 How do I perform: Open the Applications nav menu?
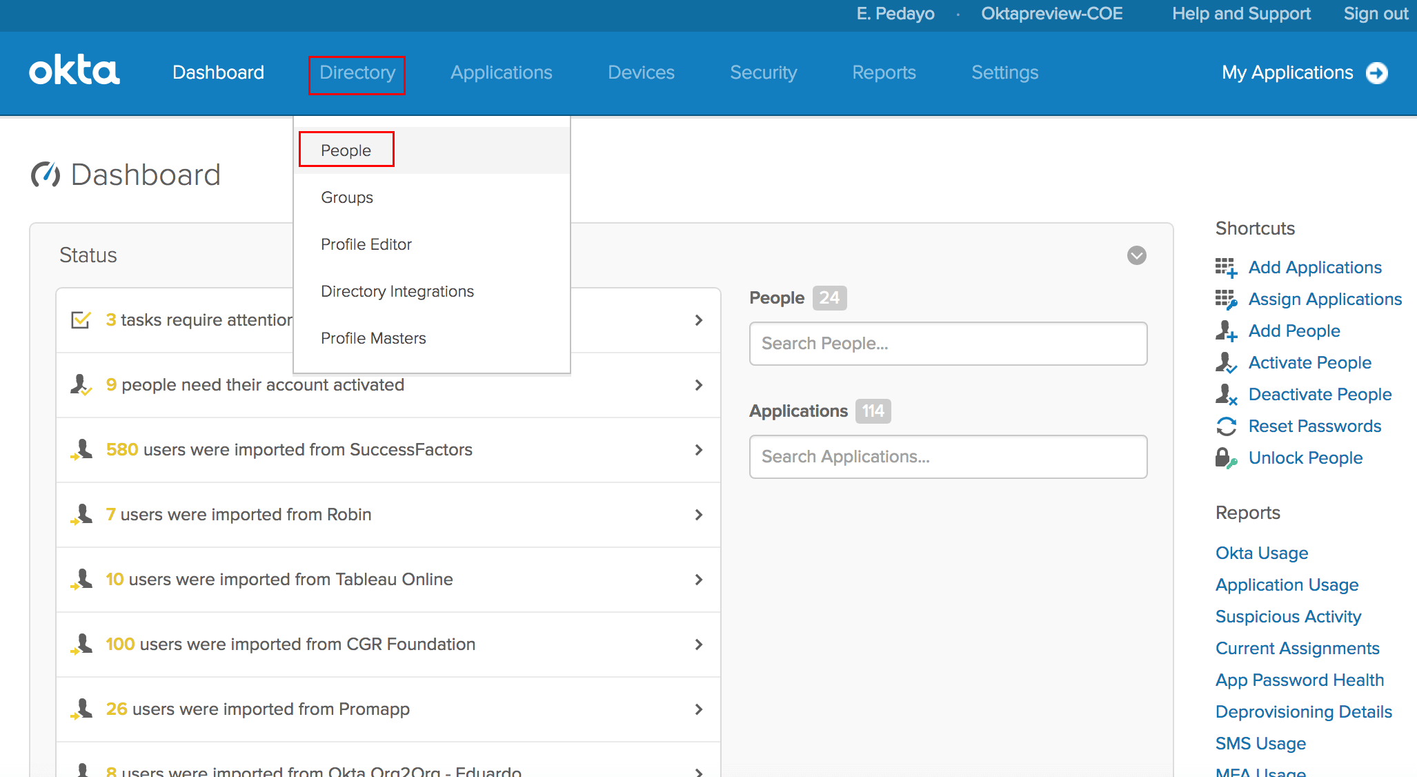pyautogui.click(x=502, y=72)
